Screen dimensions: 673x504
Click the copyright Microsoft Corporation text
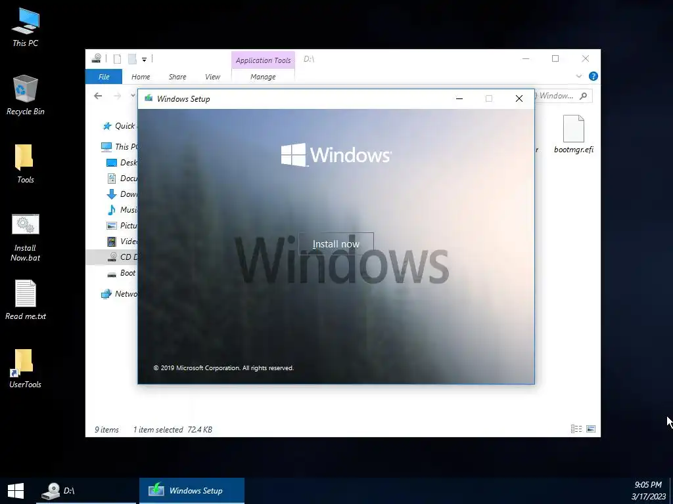223,367
